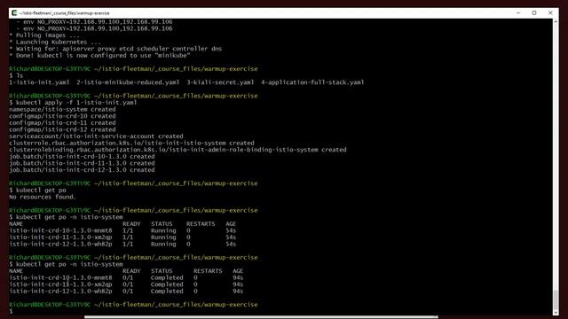Viewport: 568px width, 319px height.
Task: Click 'No resources found.' message
Action: point(43,197)
